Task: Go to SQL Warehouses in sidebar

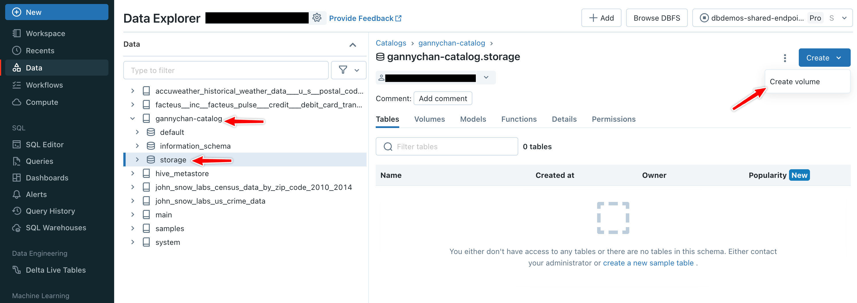Action: (x=56, y=228)
